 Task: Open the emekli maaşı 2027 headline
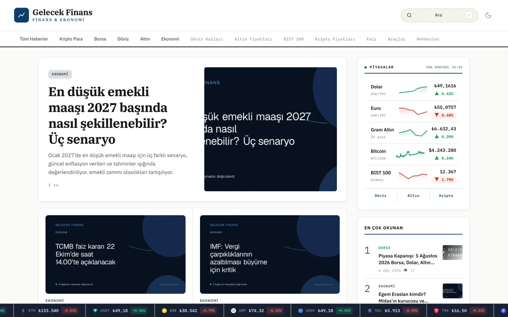coord(108,115)
